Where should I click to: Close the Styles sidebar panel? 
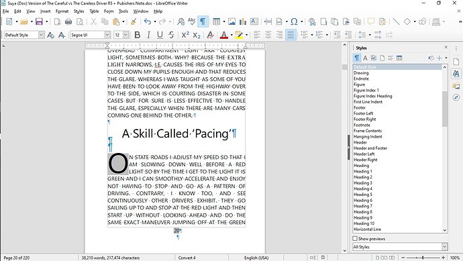[446, 47]
